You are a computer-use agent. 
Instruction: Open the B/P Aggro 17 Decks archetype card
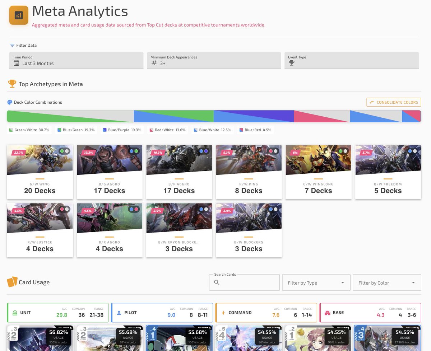[179, 172]
